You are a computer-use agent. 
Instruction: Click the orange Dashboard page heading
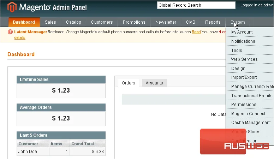(21, 54)
